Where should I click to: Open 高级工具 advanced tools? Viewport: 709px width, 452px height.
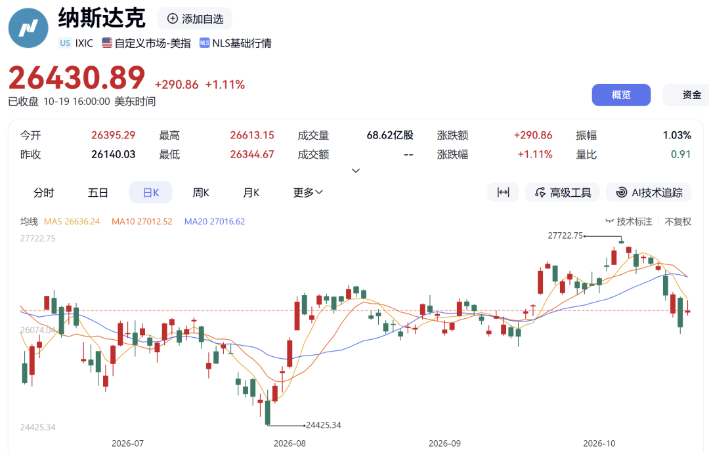tap(563, 193)
